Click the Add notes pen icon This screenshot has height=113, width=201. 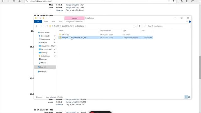(187, 1)
